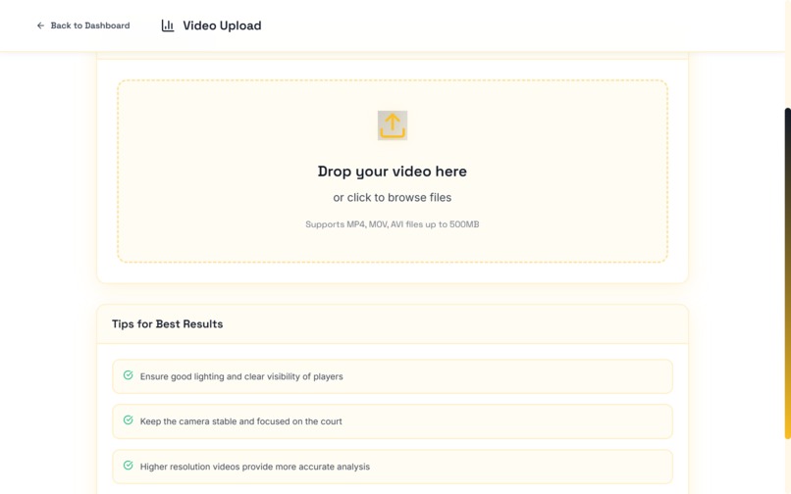Click the Tips for Best Results heading

pyautogui.click(x=168, y=324)
